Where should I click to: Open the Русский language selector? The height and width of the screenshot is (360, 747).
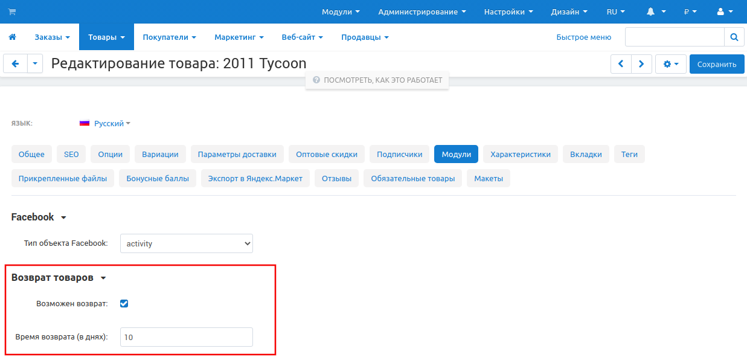pos(108,123)
